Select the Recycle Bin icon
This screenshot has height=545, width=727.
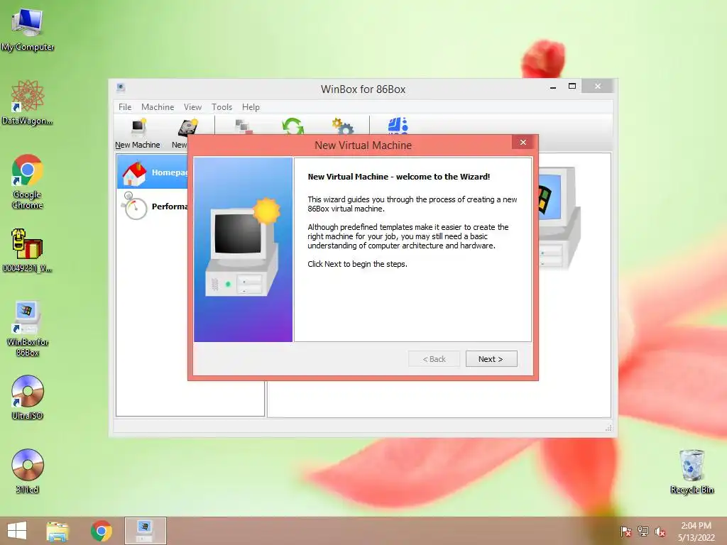coord(692,471)
